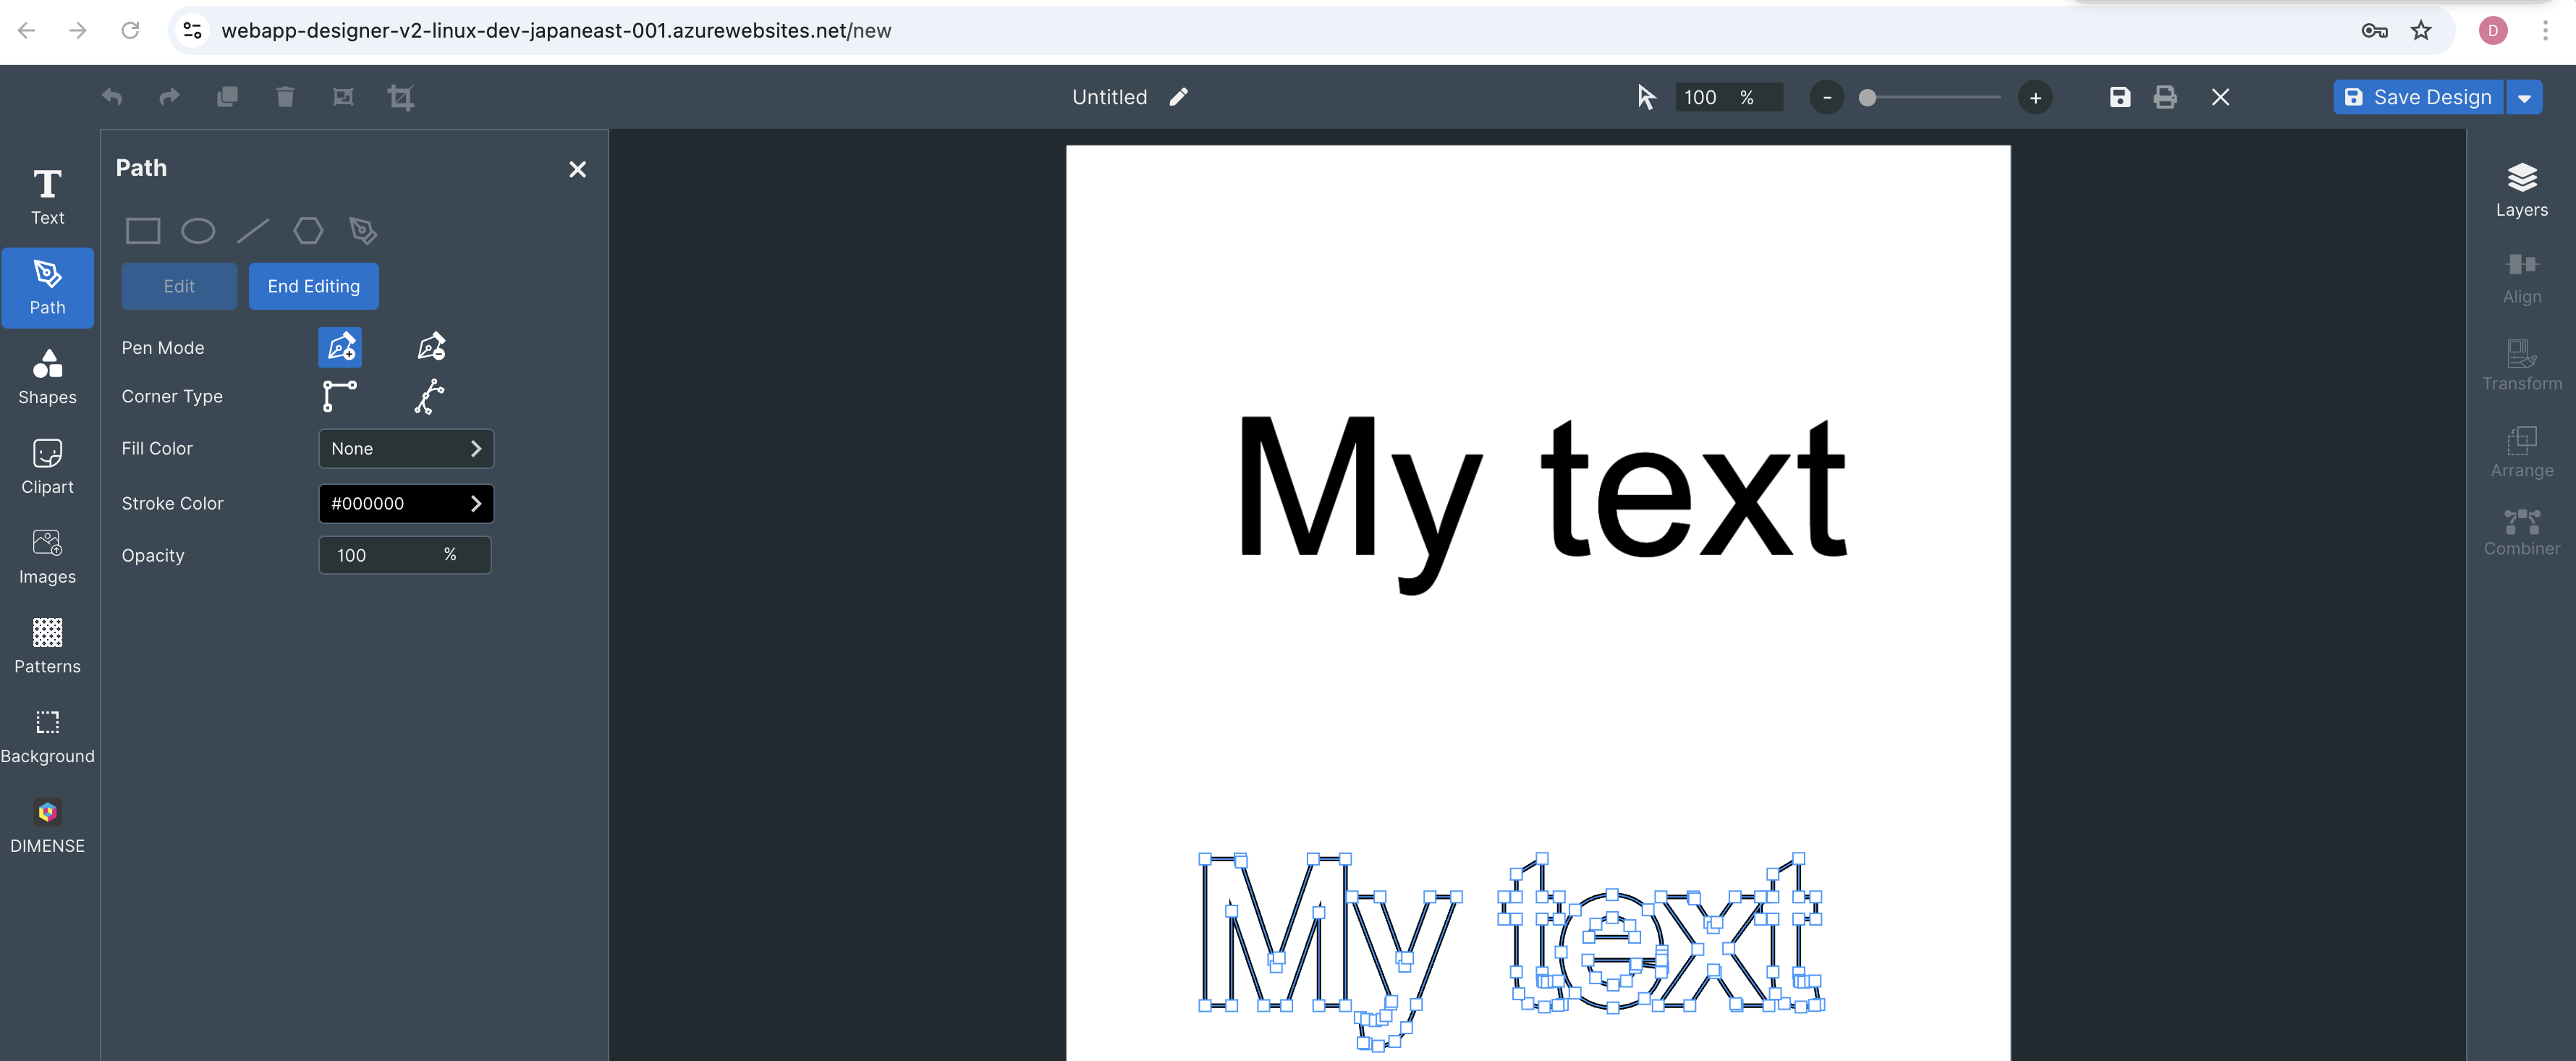Viewport: 2576px width, 1061px height.
Task: Open the Combiner panel
Action: 2522,533
